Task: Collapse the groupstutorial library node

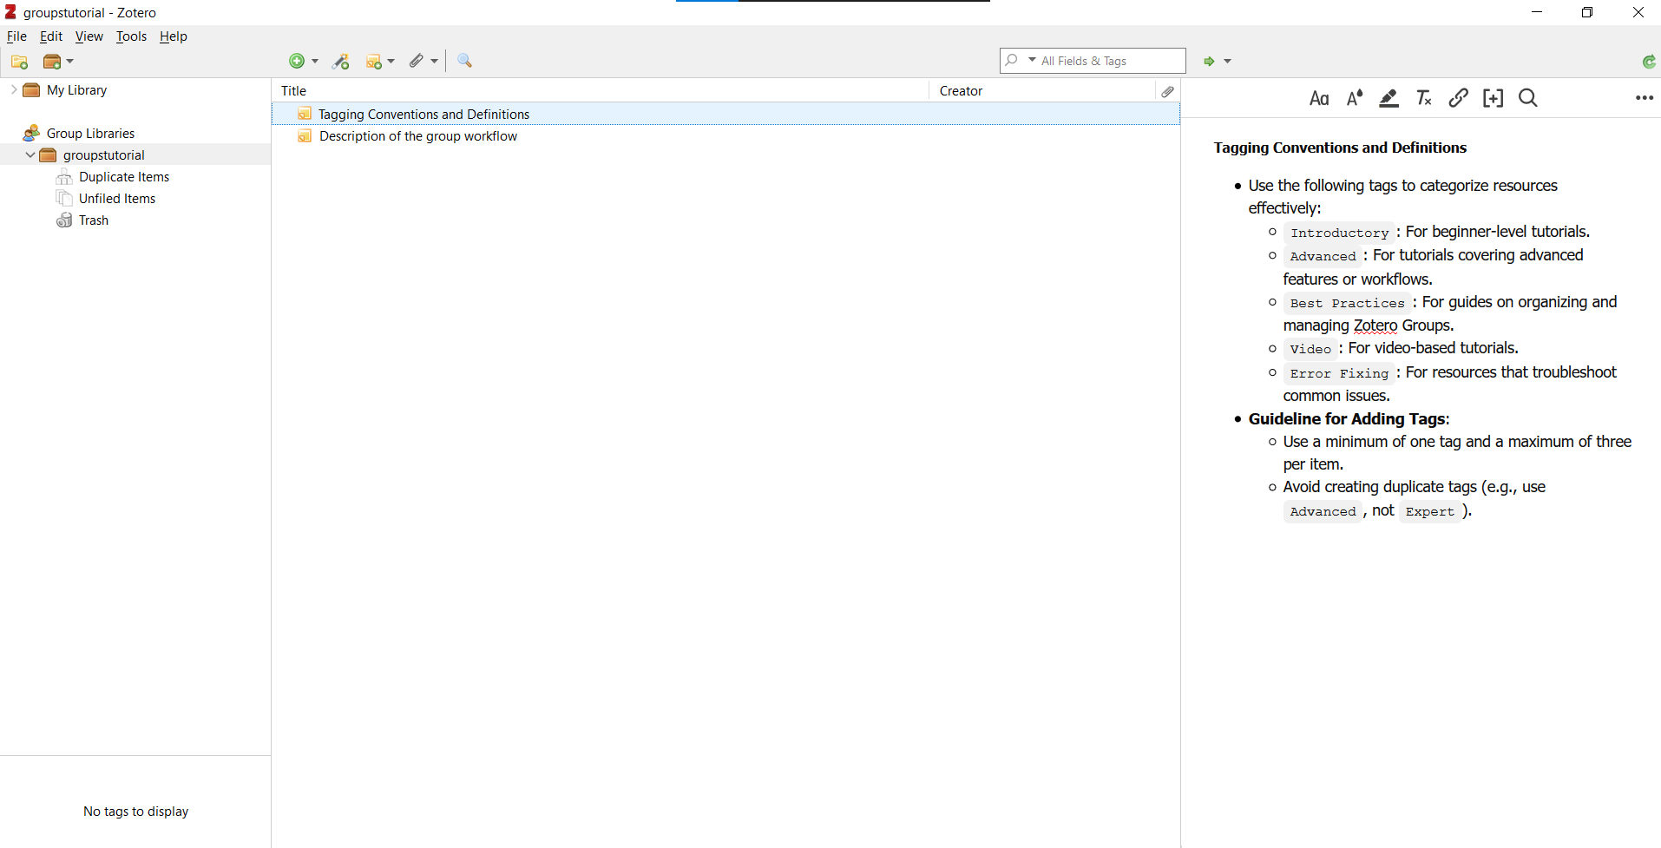Action: 30,154
